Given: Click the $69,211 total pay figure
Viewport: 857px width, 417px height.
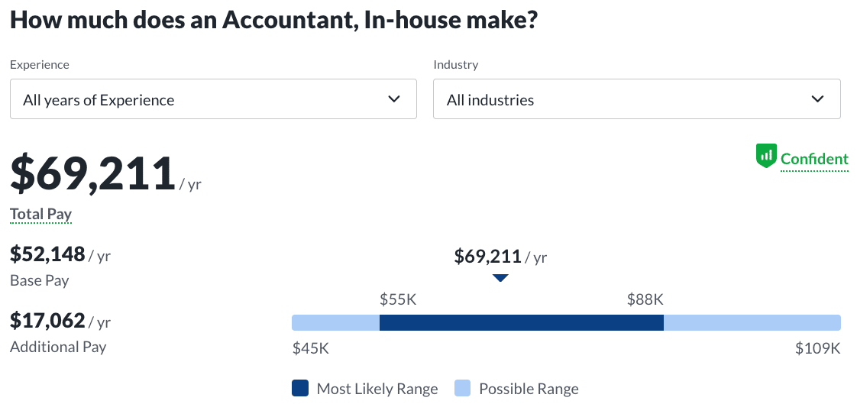Looking at the screenshot, I should [92, 174].
